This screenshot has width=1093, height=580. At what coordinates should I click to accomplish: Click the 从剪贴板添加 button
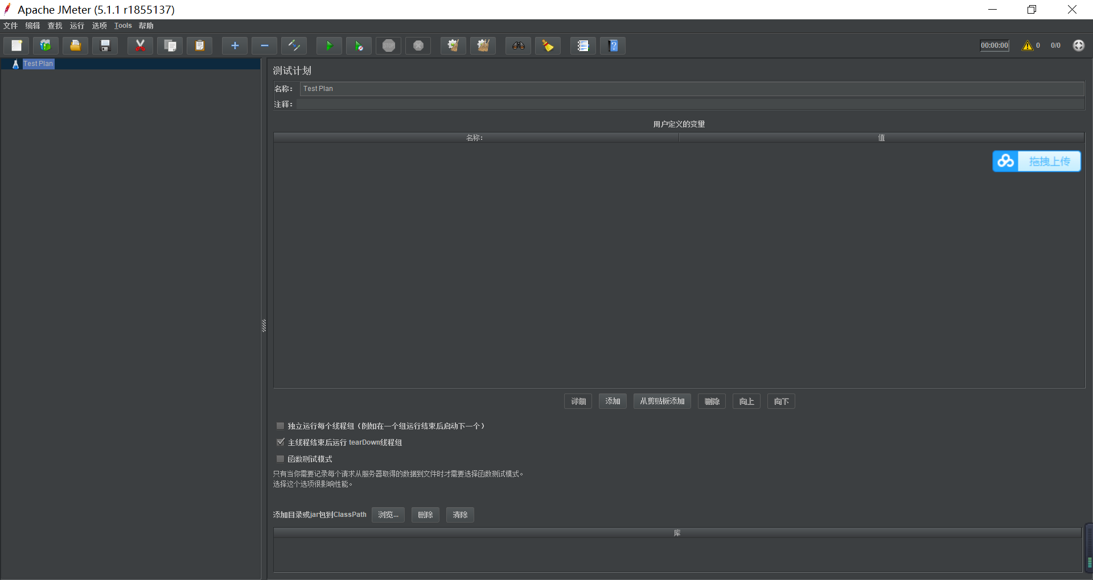pyautogui.click(x=662, y=401)
